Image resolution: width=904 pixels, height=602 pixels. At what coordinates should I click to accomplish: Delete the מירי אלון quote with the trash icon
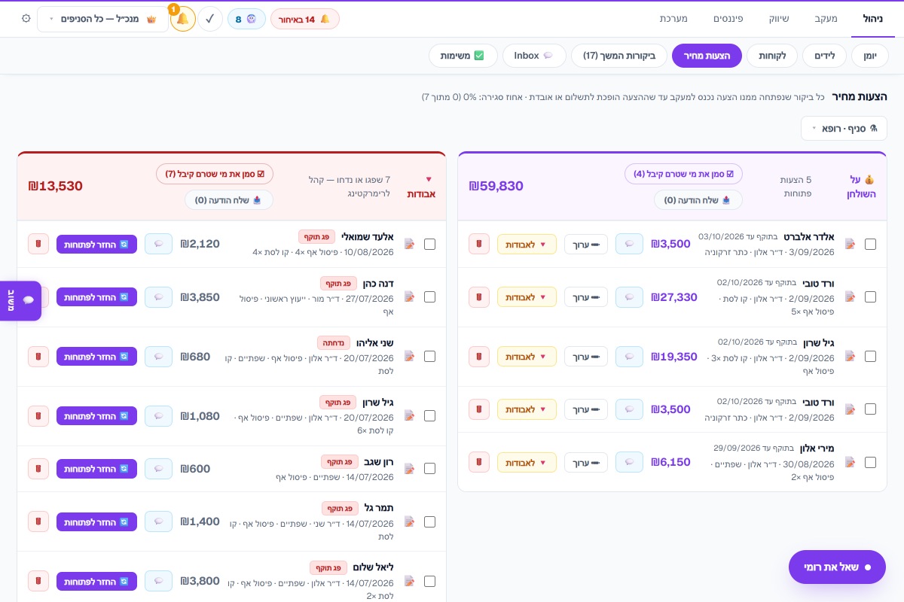pyautogui.click(x=479, y=462)
